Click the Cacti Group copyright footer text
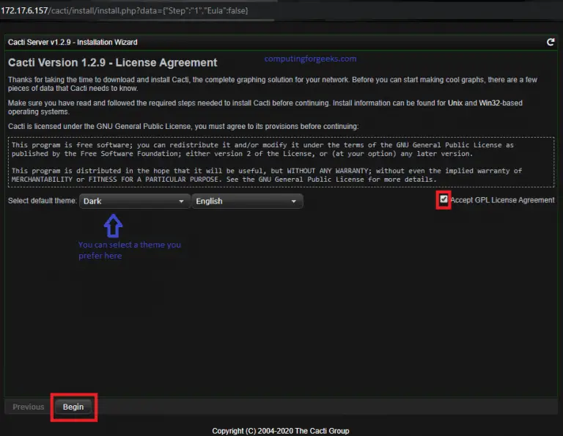This screenshot has width=563, height=436. click(x=281, y=431)
